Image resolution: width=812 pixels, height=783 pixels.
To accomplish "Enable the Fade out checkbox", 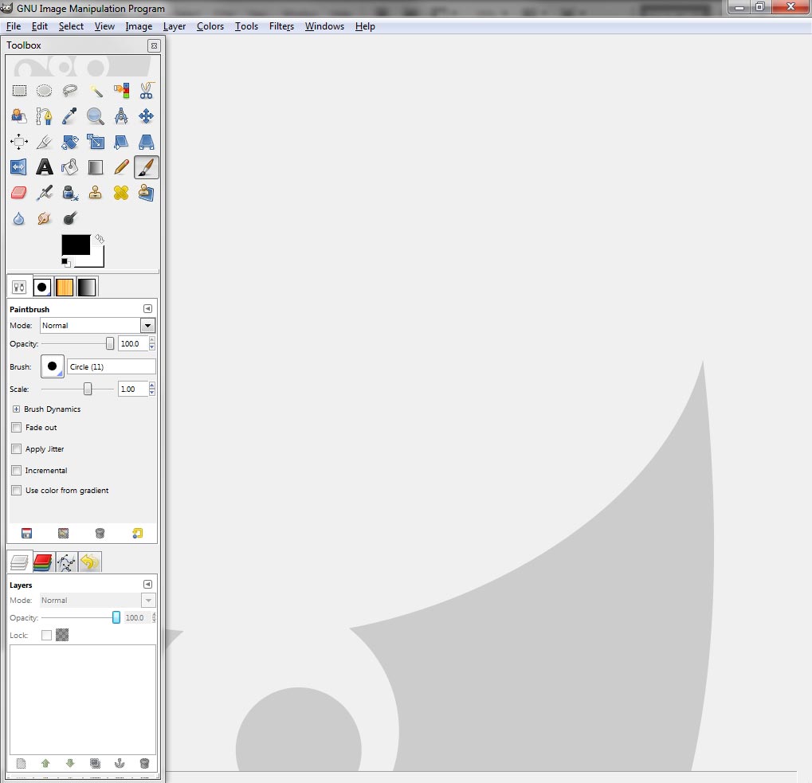I will (17, 428).
